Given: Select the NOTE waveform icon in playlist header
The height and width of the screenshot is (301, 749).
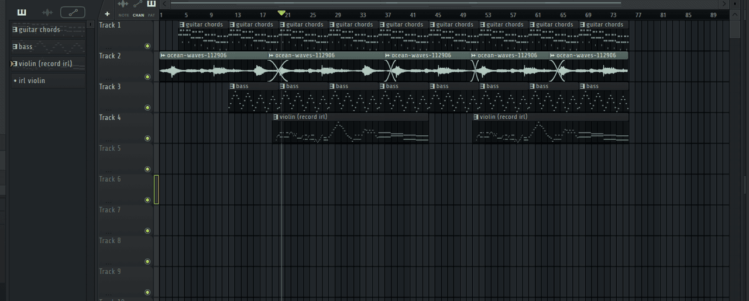Looking at the screenshot, I should [x=123, y=5].
